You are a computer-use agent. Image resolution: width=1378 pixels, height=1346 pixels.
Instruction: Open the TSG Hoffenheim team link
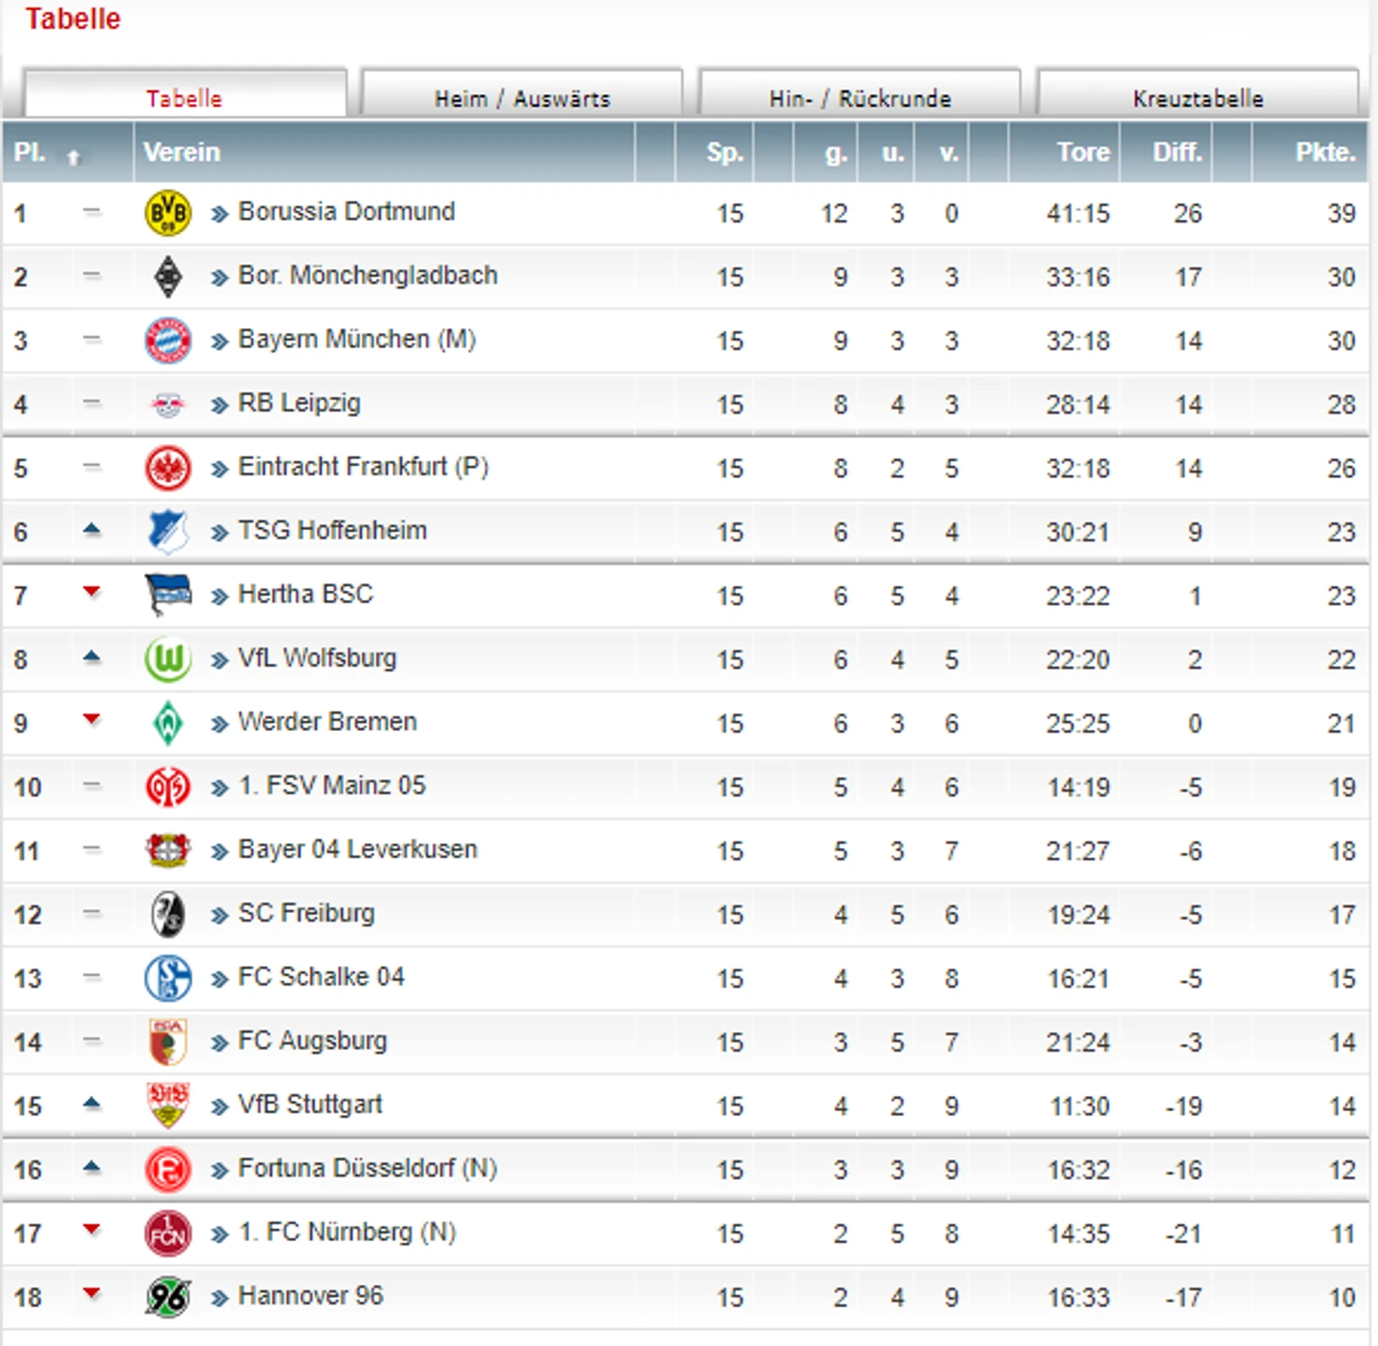[x=332, y=530]
